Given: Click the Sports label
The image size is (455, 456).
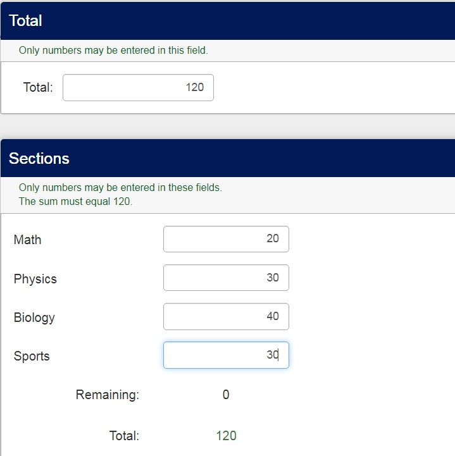Looking at the screenshot, I should click(x=32, y=356).
